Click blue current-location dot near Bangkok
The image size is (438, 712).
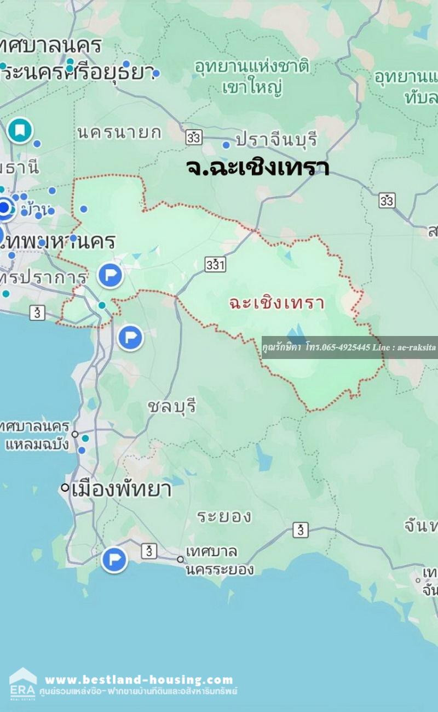point(5,208)
